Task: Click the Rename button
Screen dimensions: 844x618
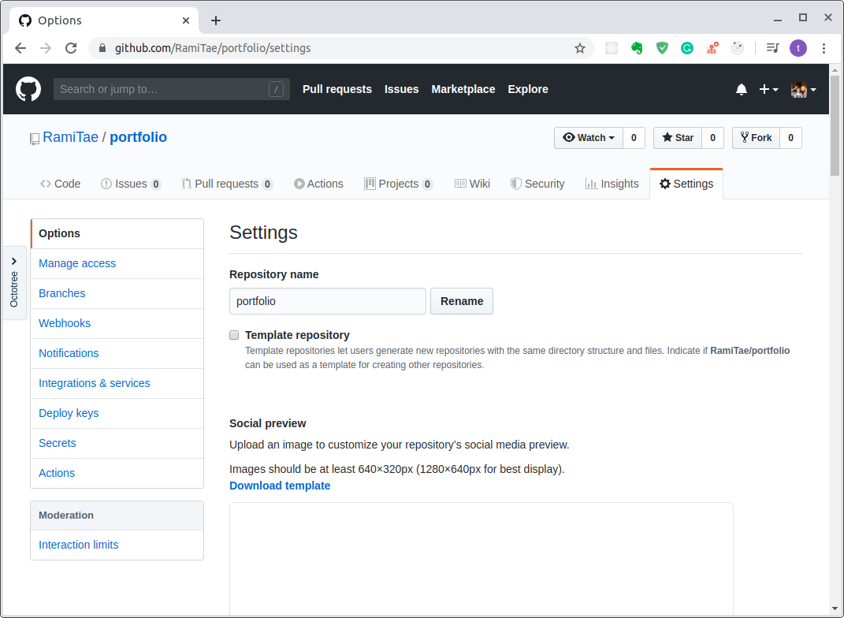Action: tap(462, 301)
